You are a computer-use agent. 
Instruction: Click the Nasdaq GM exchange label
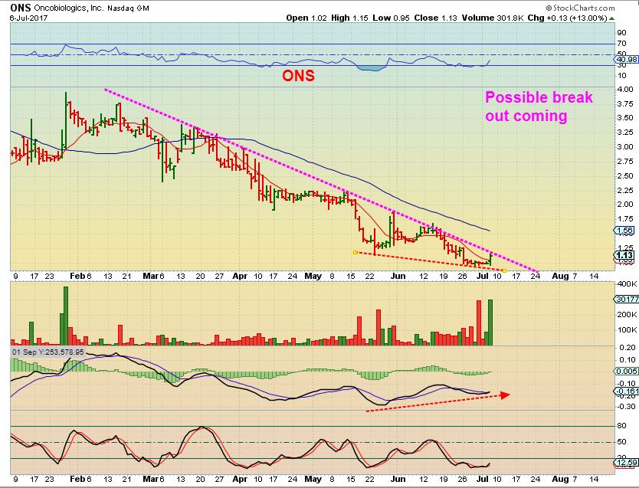click(x=129, y=8)
